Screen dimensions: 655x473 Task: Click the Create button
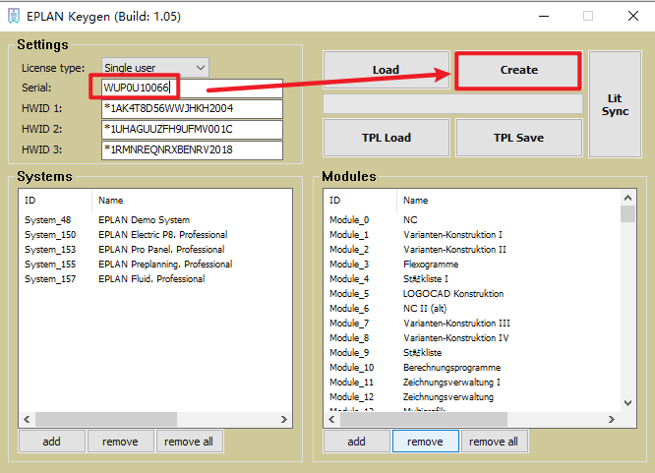click(x=518, y=70)
